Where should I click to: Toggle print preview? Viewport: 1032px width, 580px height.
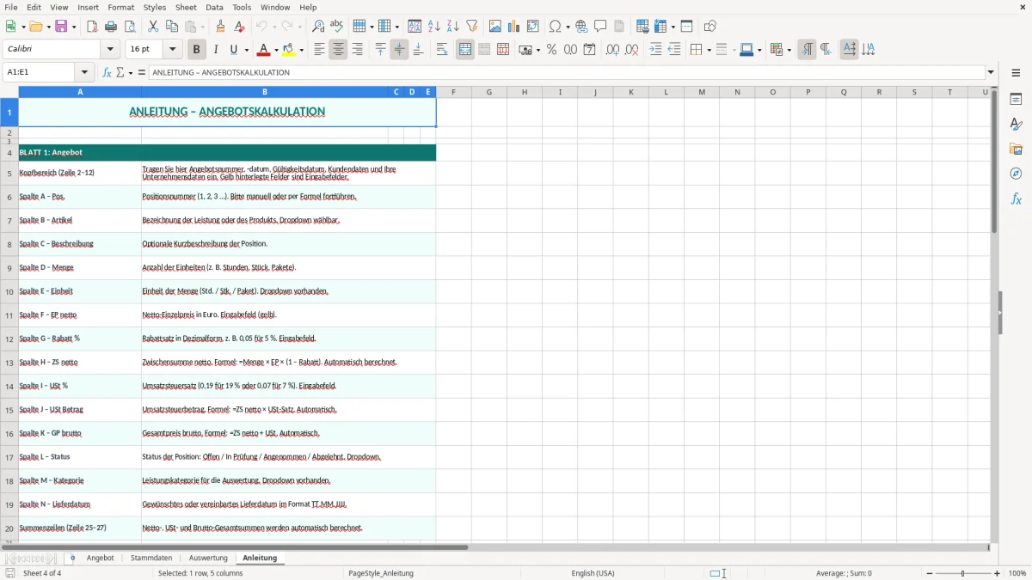130,27
